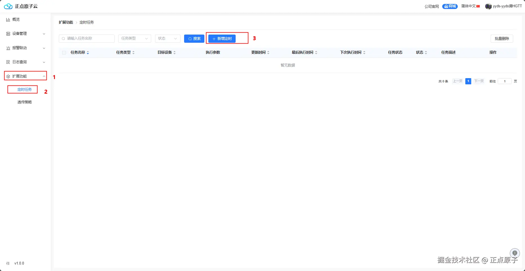
Task: Sort the table by 目标设备 column arrows
Action: click(175, 53)
